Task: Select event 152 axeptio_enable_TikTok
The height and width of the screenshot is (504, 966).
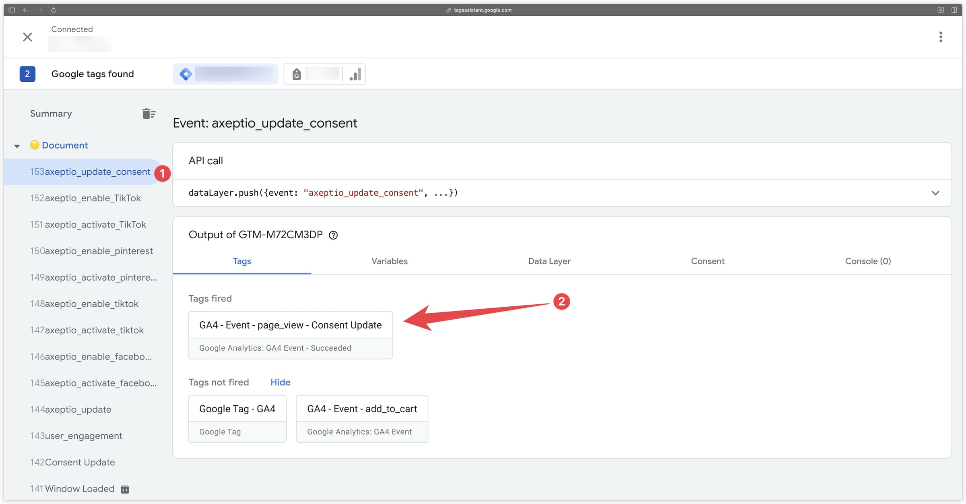Action: pyautogui.click(x=85, y=198)
